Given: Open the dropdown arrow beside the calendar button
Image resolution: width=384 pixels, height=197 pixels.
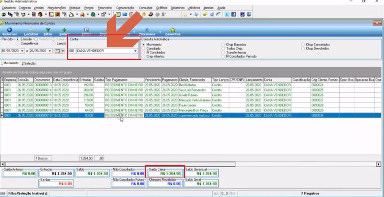Looking at the screenshot, I should (63, 51).
